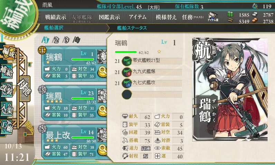Click the empty fourth equipment slot
This screenshot has width=275, height=165.
coord(152,94)
